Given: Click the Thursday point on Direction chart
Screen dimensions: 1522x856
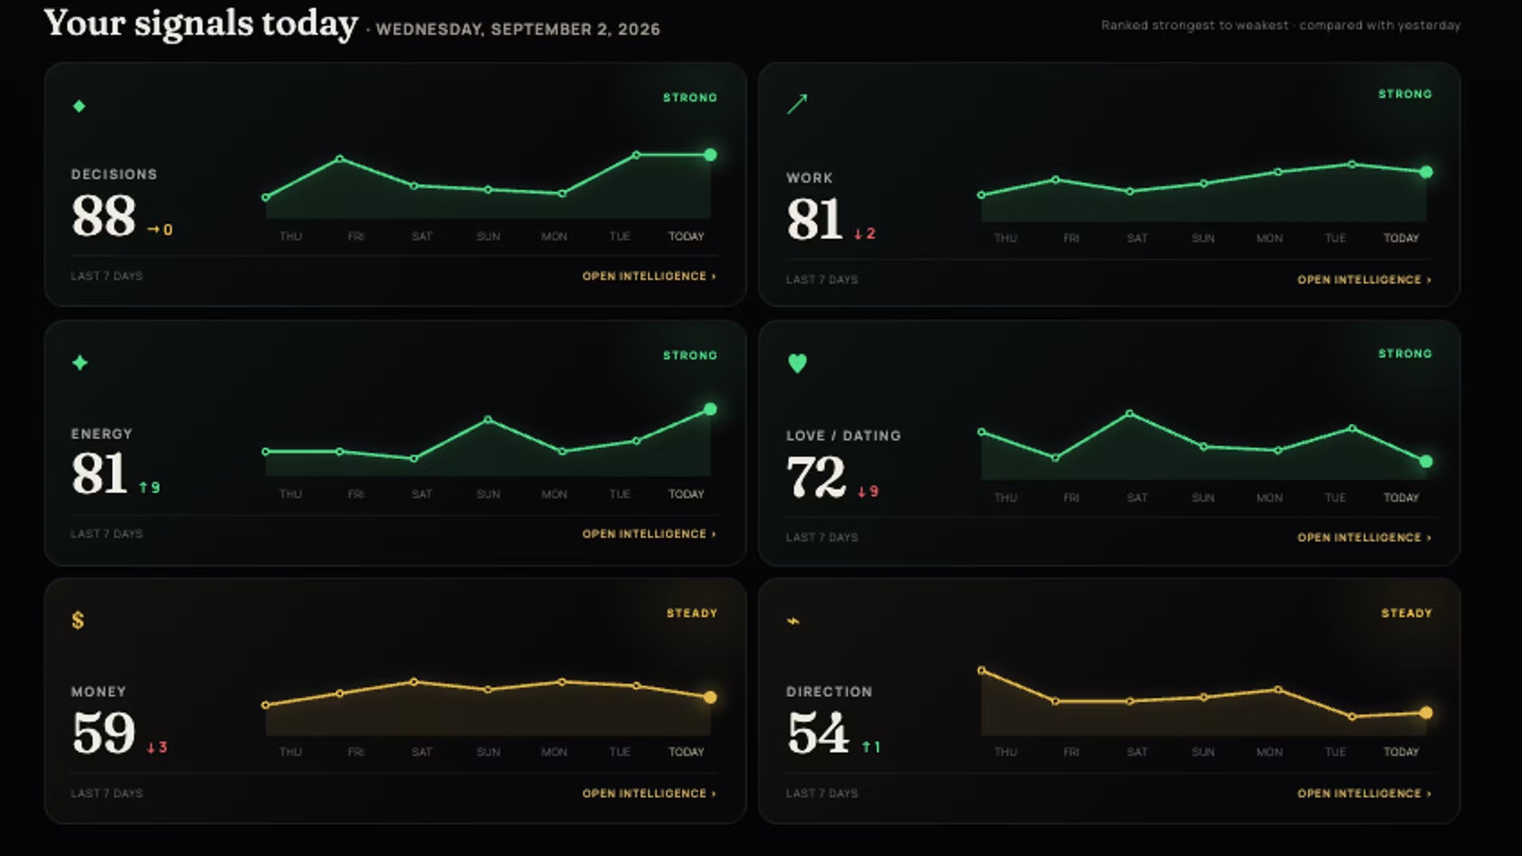Looking at the screenshot, I should 982,671.
